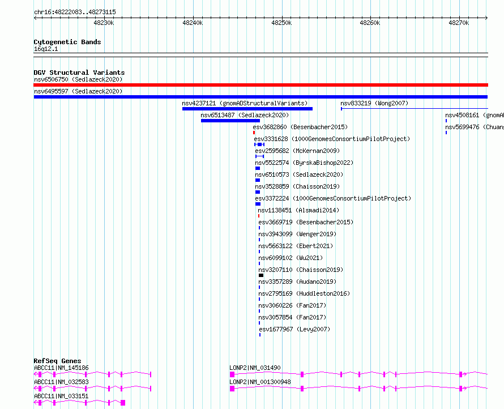Open nsv6513487 (Sedlazeck2020) label
Viewport: 504px width, 409px height.
[245, 115]
